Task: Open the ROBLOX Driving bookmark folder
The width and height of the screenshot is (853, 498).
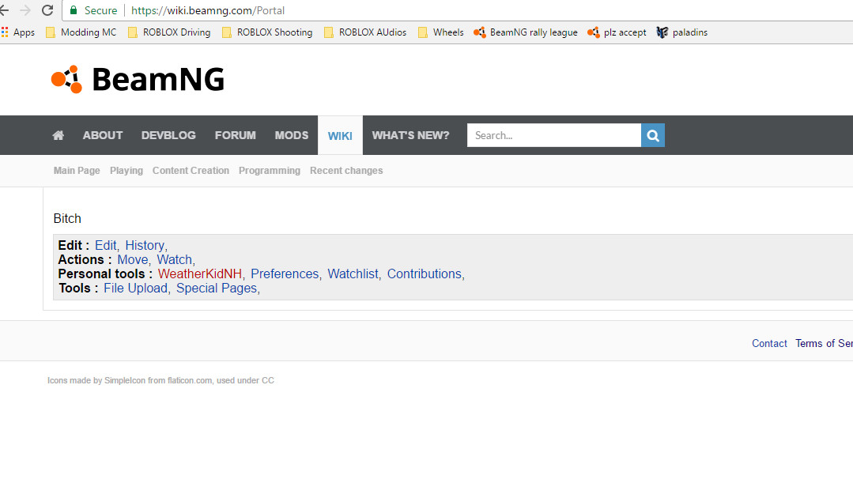Action: click(170, 32)
